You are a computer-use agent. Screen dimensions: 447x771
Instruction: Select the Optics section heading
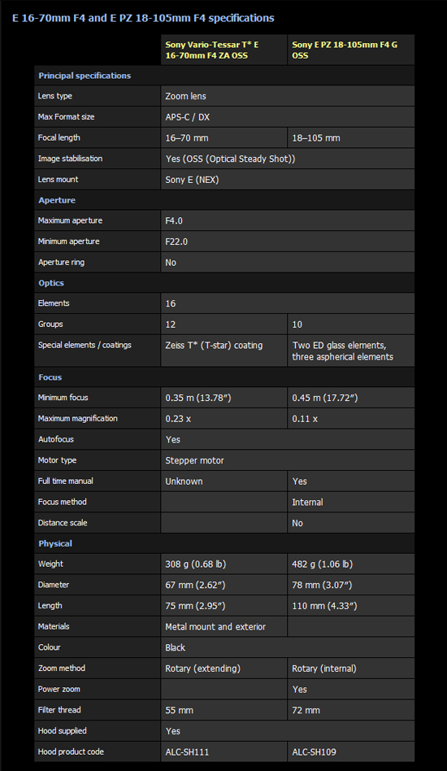[x=51, y=283]
